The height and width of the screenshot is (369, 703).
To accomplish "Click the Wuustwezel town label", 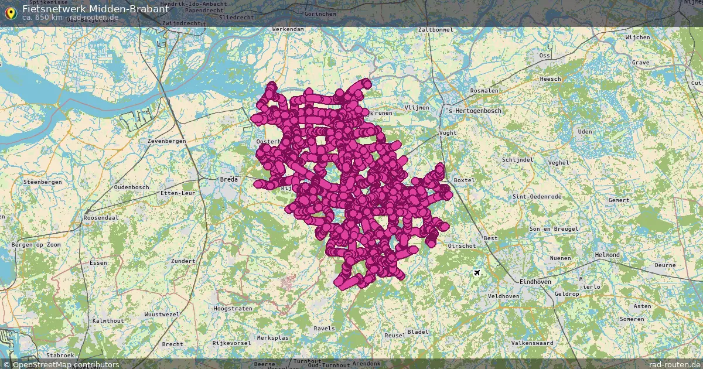I will [x=162, y=315].
